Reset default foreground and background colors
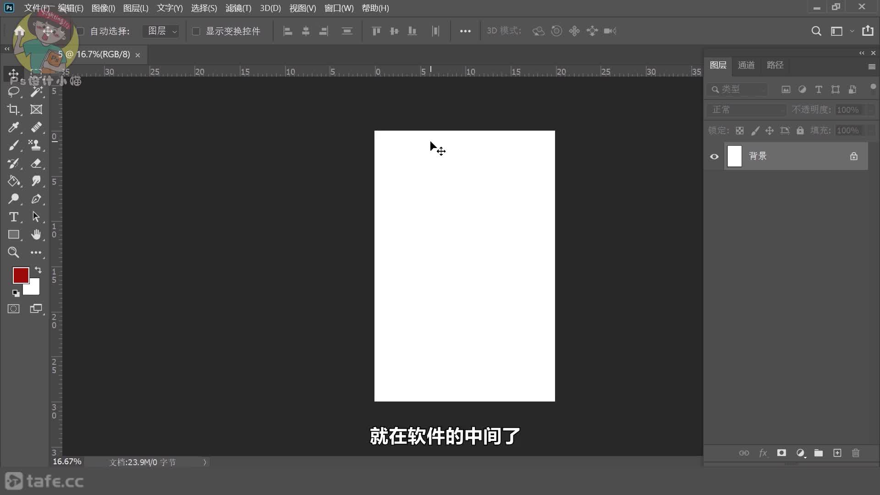This screenshot has height=495, width=880. (x=16, y=293)
